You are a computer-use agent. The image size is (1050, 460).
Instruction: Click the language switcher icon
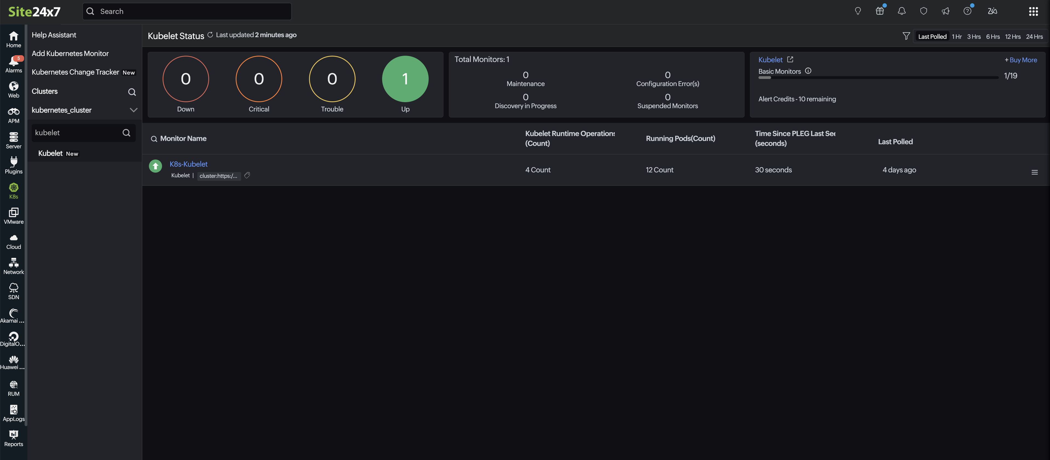pos(993,11)
